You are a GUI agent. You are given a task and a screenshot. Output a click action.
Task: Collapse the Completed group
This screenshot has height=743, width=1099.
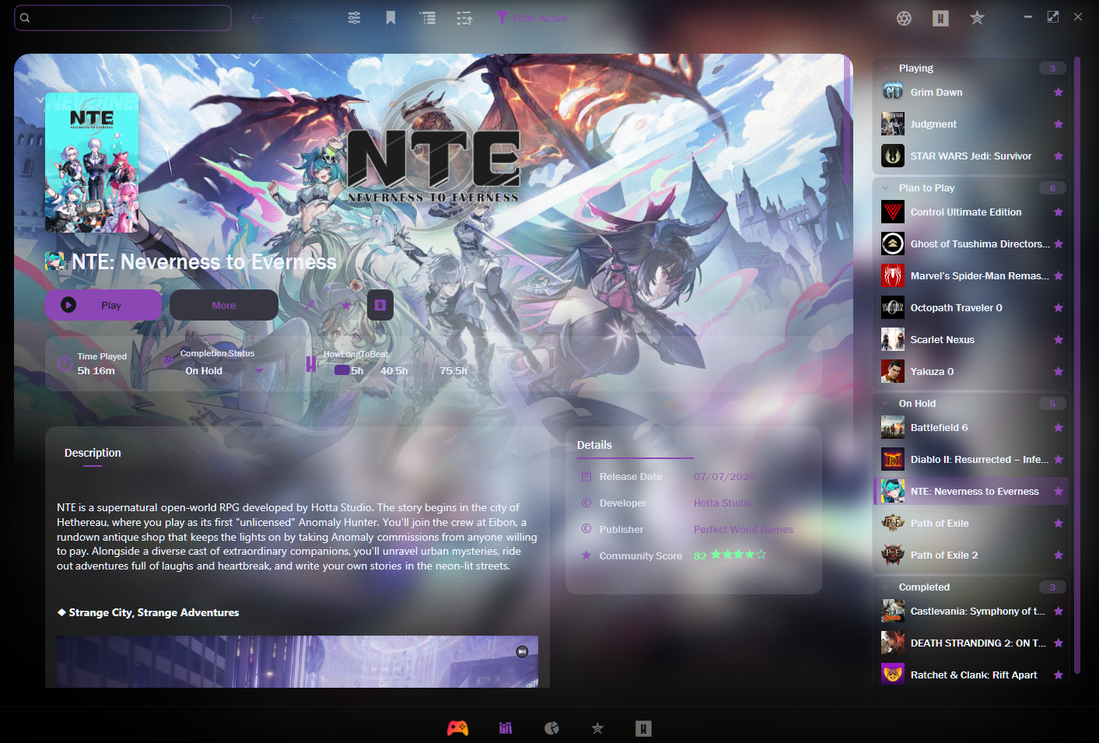(885, 587)
